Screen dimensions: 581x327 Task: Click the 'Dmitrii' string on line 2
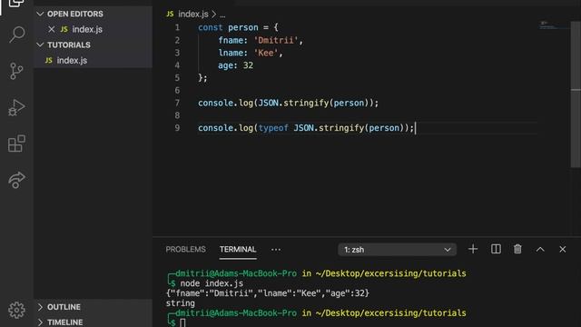(276, 40)
